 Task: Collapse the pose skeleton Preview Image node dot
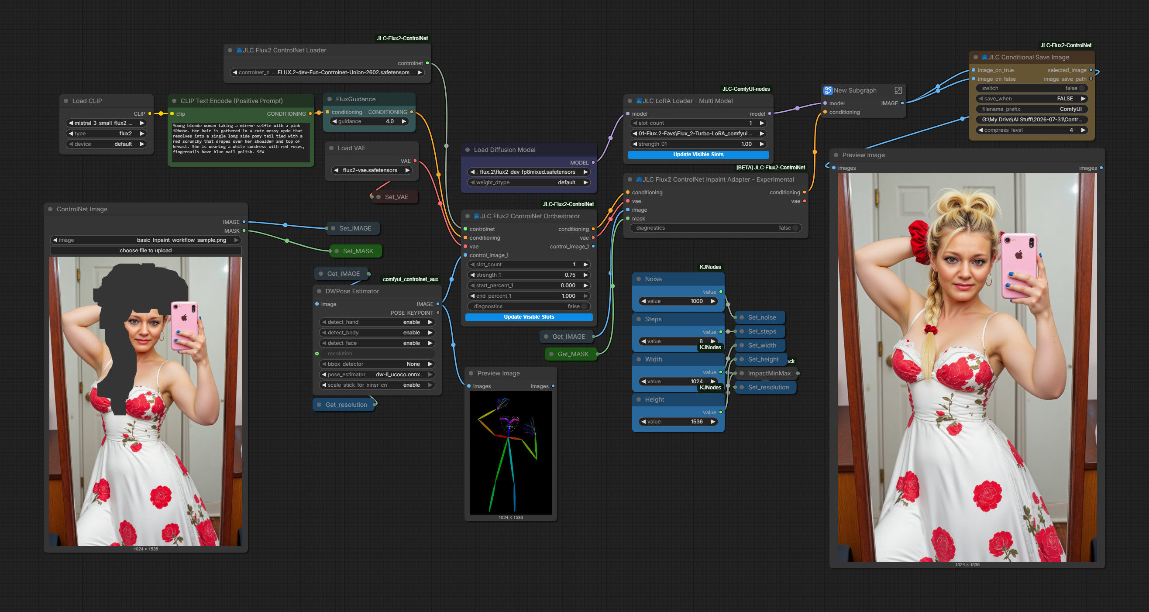471,373
